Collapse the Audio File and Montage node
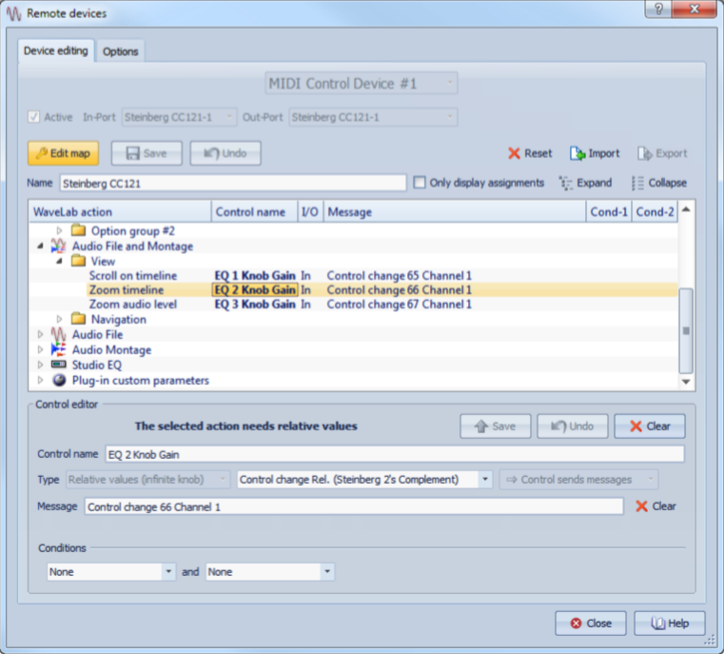Screen dimensions: 724x654 [x=40, y=247]
